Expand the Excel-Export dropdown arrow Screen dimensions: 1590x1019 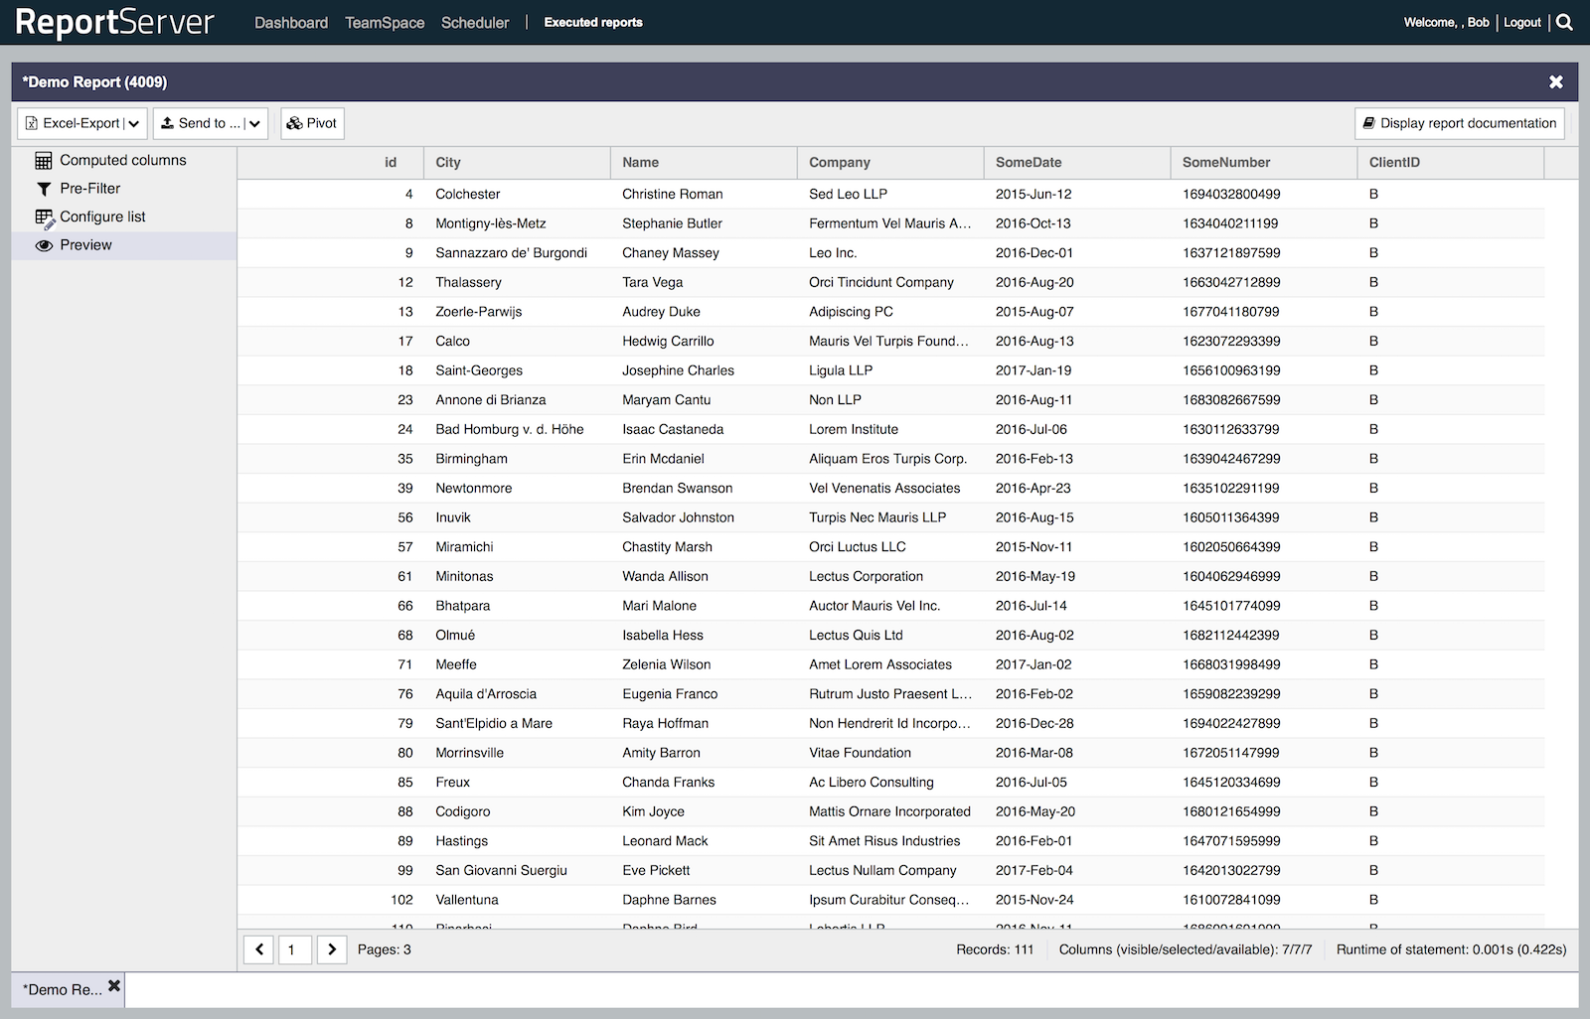tap(134, 123)
